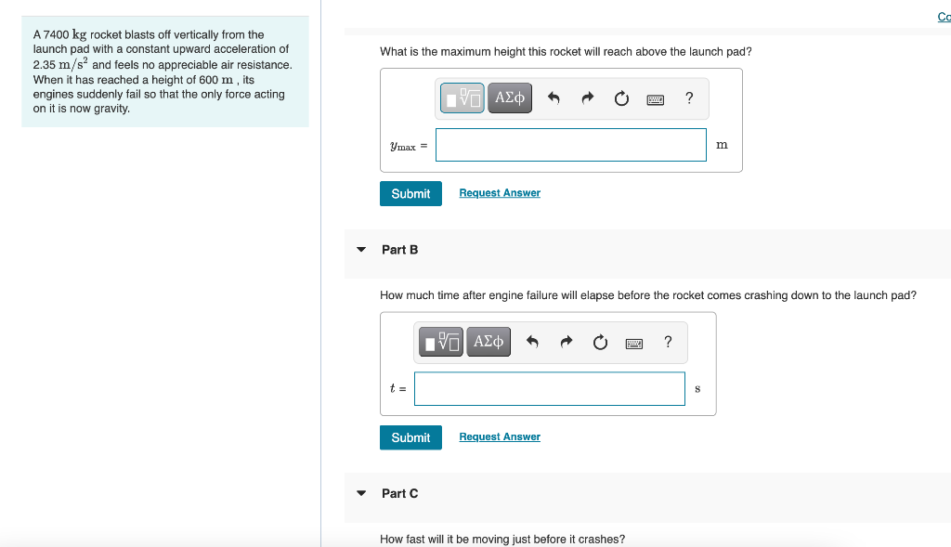Open the partially visible link at top right
The width and height of the screenshot is (951, 547).
[x=944, y=17]
